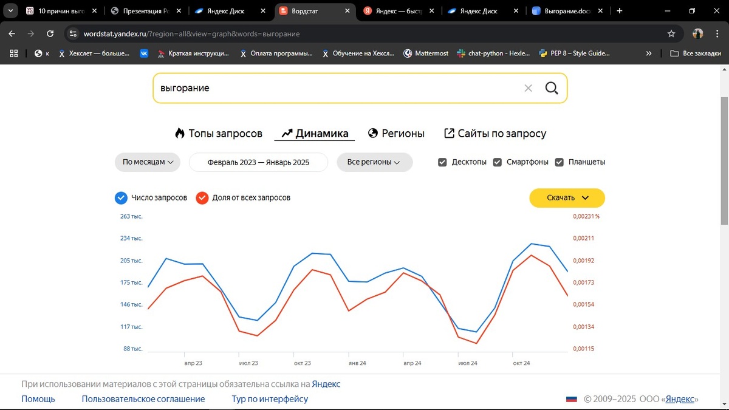Go back with the browser arrow
729x410 pixels.
(12, 33)
